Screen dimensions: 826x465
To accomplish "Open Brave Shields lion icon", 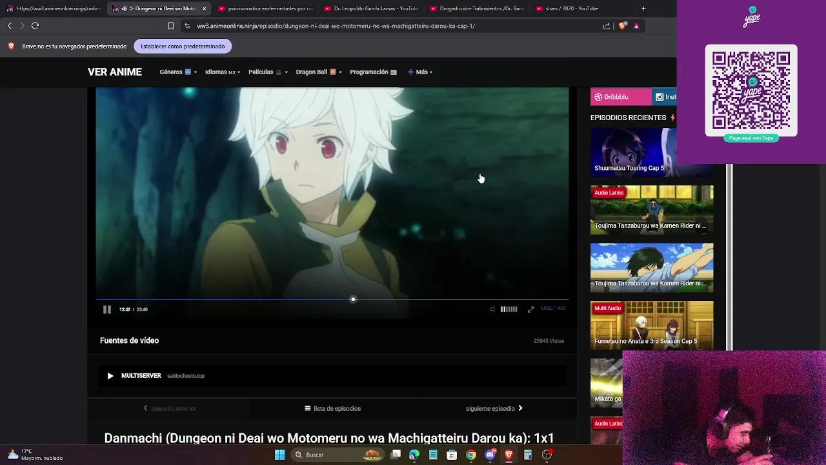I will pos(622,26).
